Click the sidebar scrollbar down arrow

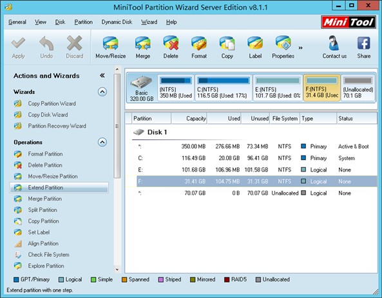tap(117, 269)
